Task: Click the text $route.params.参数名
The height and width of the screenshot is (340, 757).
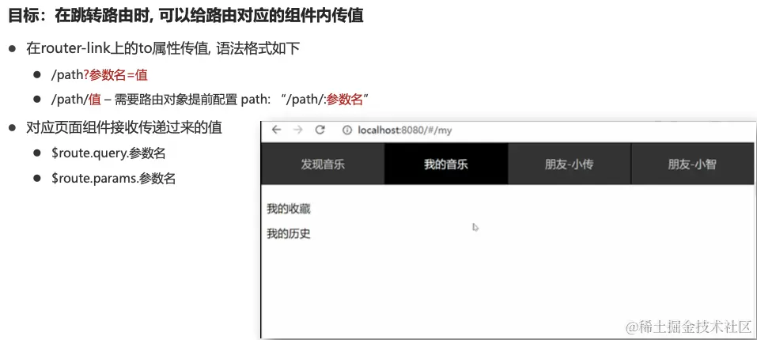Action: [x=113, y=179]
